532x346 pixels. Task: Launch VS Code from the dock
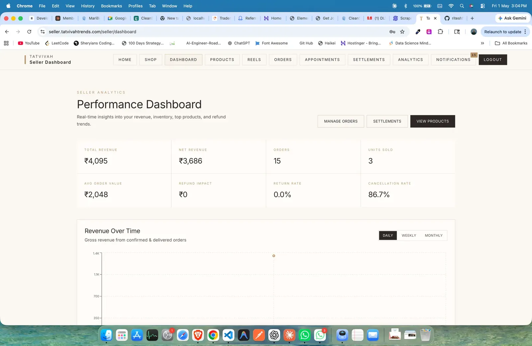click(x=228, y=335)
